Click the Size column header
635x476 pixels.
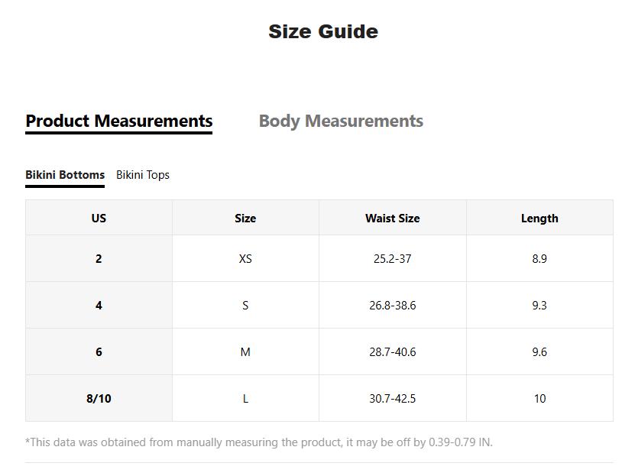(x=245, y=219)
